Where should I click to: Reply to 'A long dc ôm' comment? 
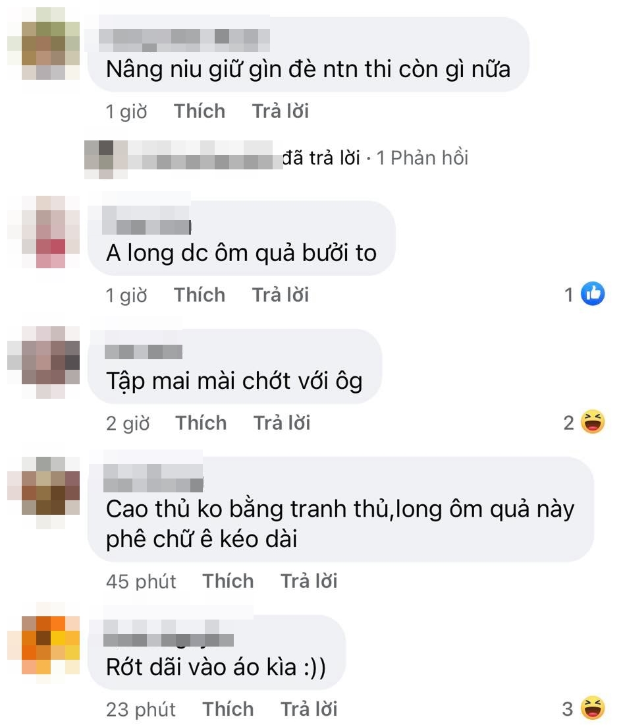pyautogui.click(x=281, y=295)
